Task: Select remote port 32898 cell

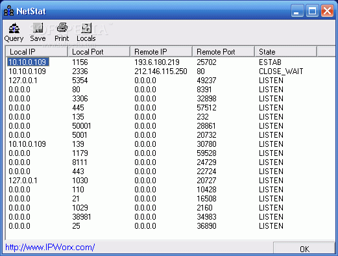Action: point(206,99)
